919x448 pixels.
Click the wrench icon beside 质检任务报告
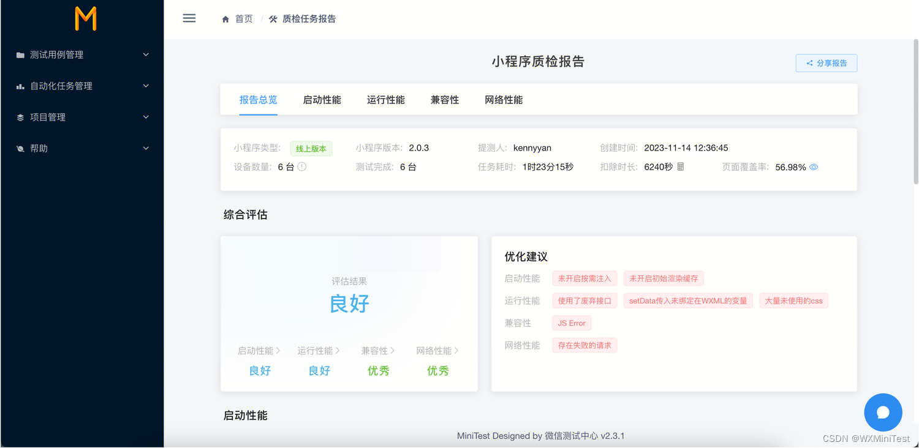273,18
